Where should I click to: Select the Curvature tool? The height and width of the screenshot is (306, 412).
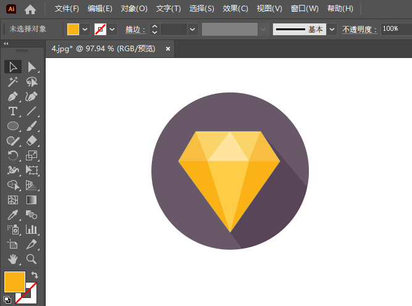pyautogui.click(x=32, y=97)
